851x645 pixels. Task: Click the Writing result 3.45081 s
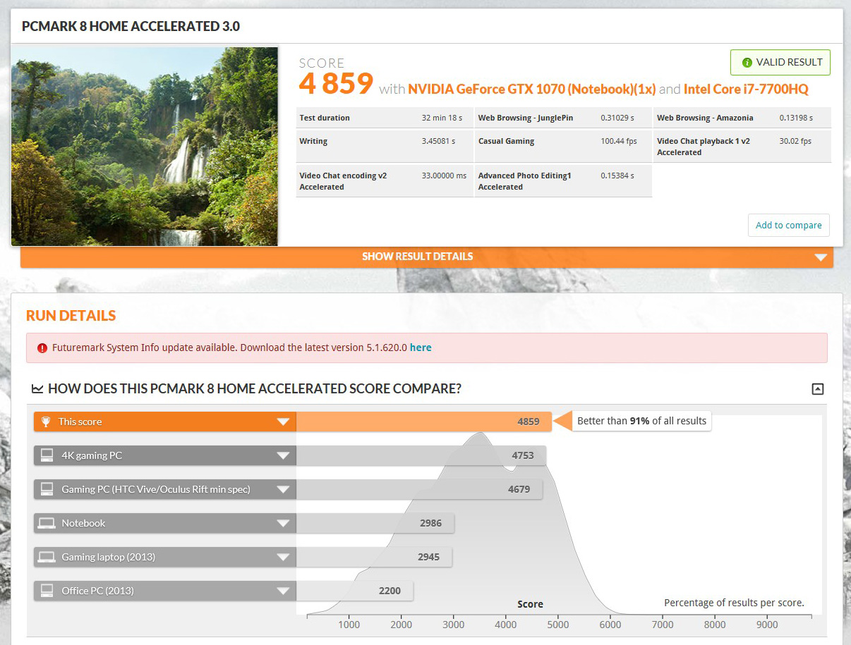tap(438, 141)
